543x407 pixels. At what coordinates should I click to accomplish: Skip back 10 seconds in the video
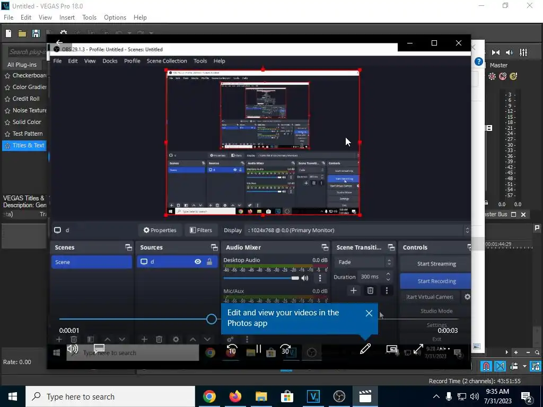232,349
